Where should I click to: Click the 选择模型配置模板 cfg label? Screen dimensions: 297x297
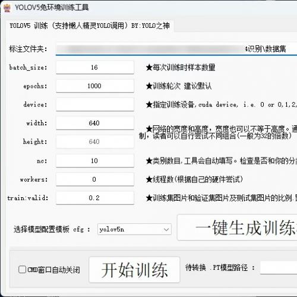click(x=52, y=229)
